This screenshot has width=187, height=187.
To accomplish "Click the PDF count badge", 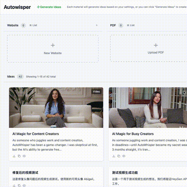I will pos(121,25).
